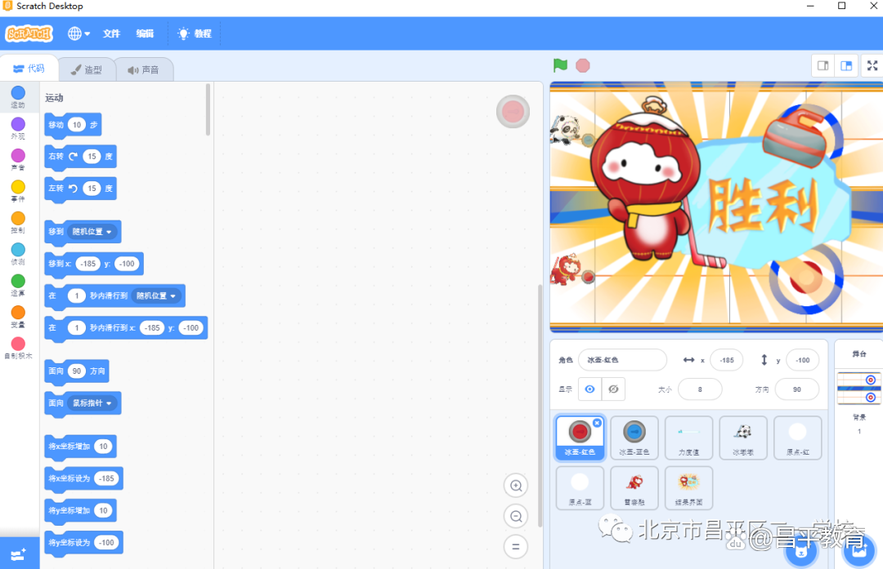The width and height of the screenshot is (883, 569).
Task: Click the sprite x coordinate field
Action: point(727,360)
